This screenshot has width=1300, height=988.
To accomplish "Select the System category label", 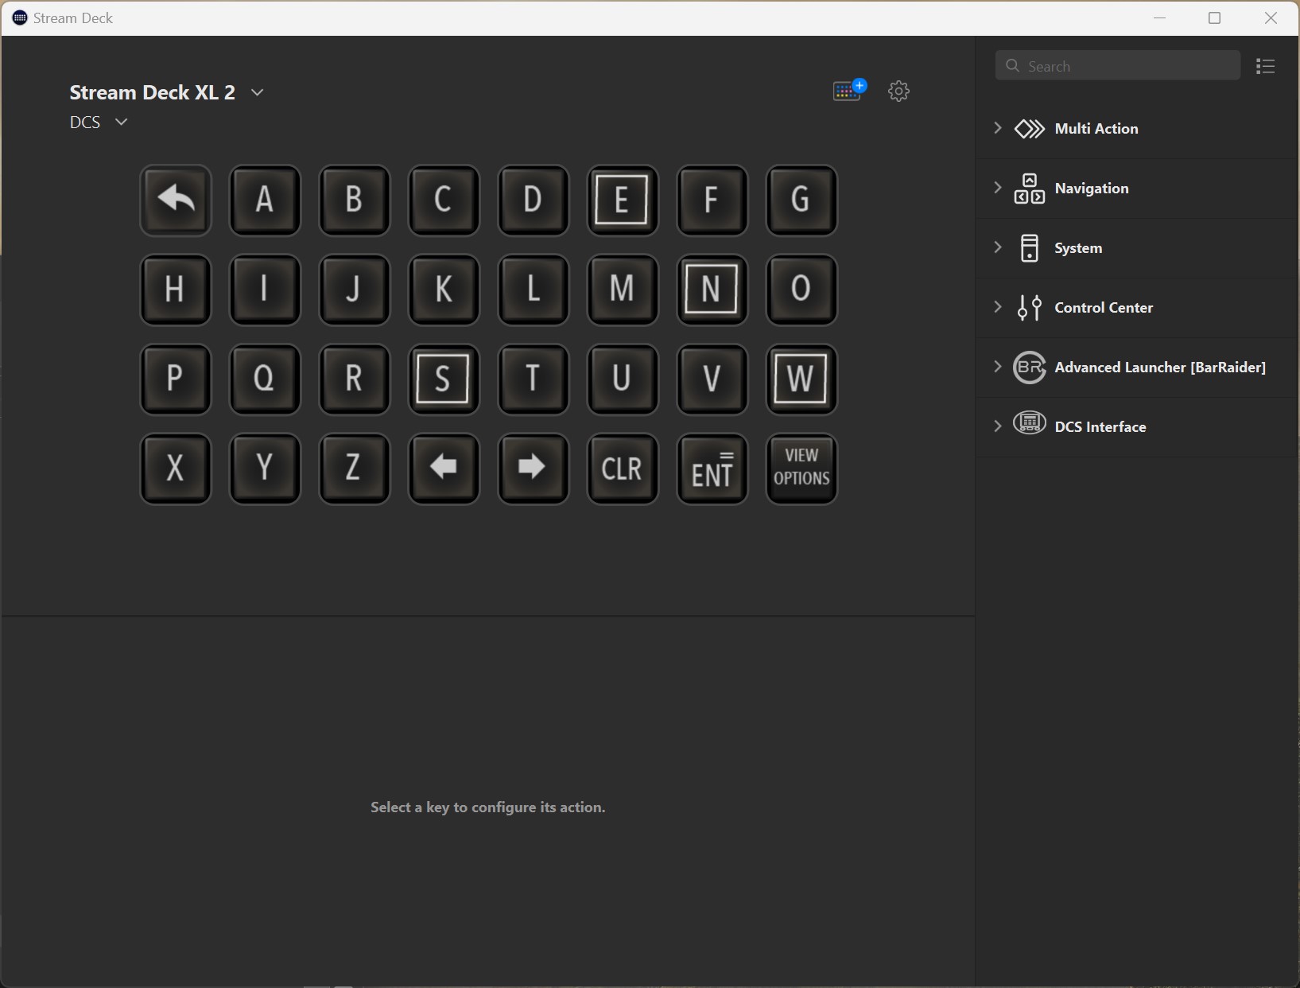I will pyautogui.click(x=1078, y=248).
